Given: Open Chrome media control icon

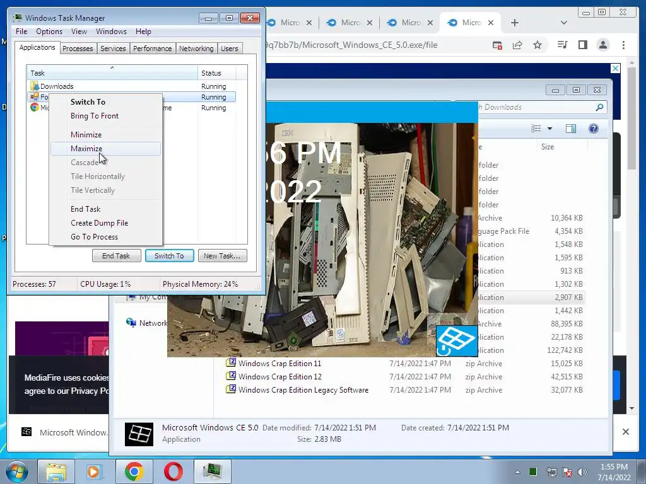Looking at the screenshot, I should tap(562, 45).
